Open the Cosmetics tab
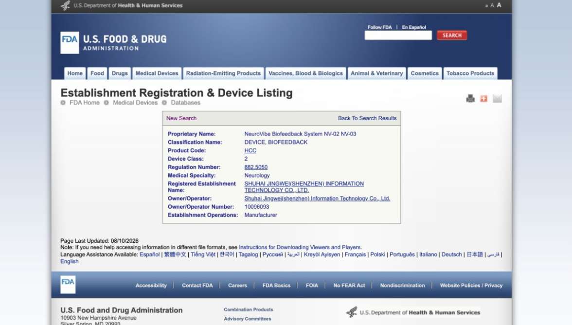The image size is (572, 325). 425,73
